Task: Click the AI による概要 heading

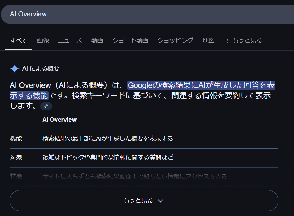Action: click(41, 68)
